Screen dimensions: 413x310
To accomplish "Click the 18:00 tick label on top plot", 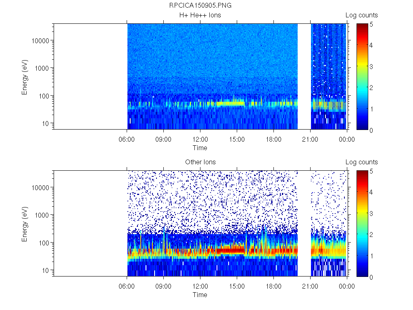I will (x=273, y=139).
